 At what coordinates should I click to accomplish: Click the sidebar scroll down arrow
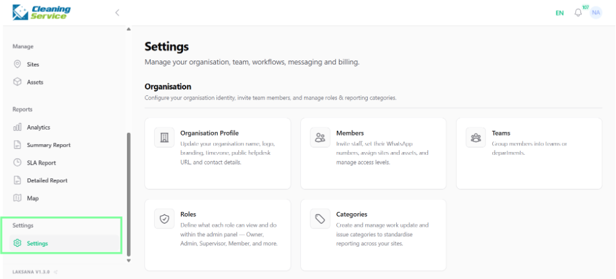[128, 261]
